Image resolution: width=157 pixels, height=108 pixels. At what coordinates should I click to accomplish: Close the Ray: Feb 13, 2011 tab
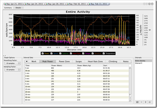click(109, 4)
